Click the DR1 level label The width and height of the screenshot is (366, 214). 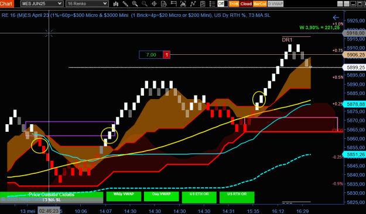(x=287, y=40)
